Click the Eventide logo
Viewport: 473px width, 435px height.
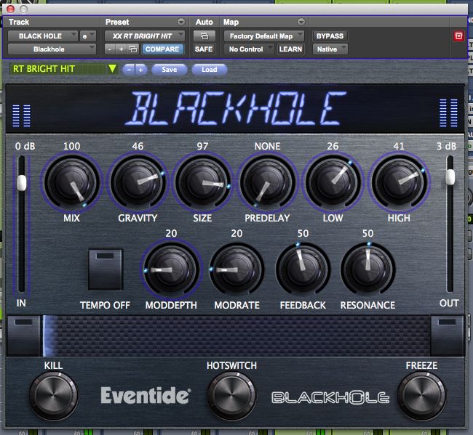coord(146,395)
